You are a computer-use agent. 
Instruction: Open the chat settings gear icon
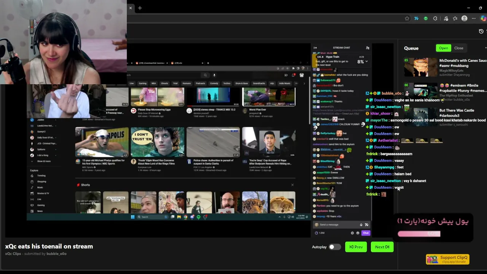[x=352, y=233]
